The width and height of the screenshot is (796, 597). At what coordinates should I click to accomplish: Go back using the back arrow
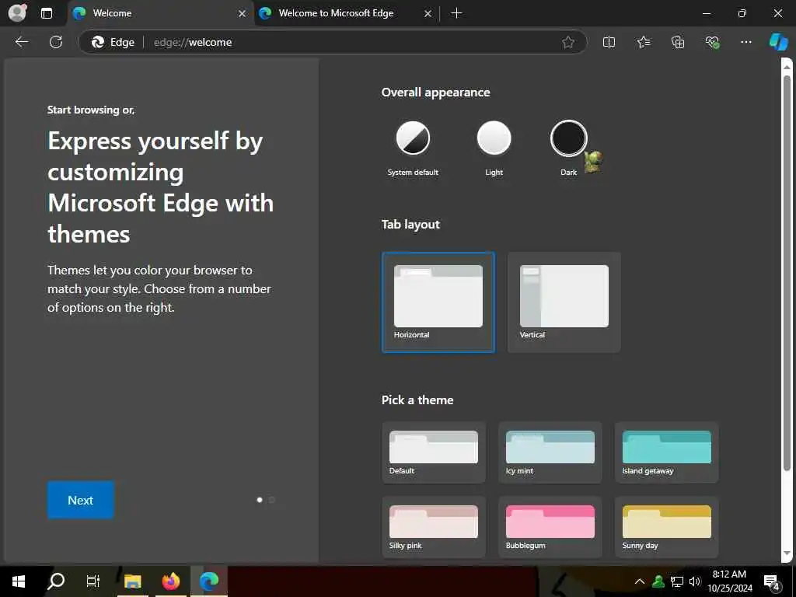point(21,42)
